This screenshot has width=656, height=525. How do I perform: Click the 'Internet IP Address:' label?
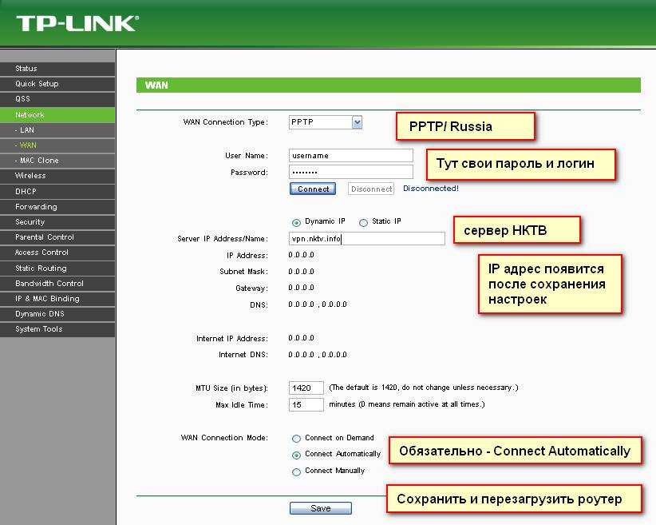(232, 339)
